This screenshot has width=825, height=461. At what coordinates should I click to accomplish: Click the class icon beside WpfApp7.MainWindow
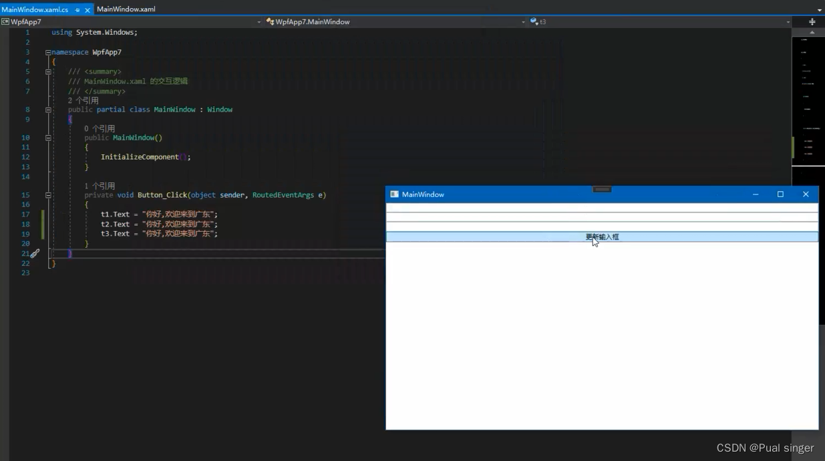(270, 21)
